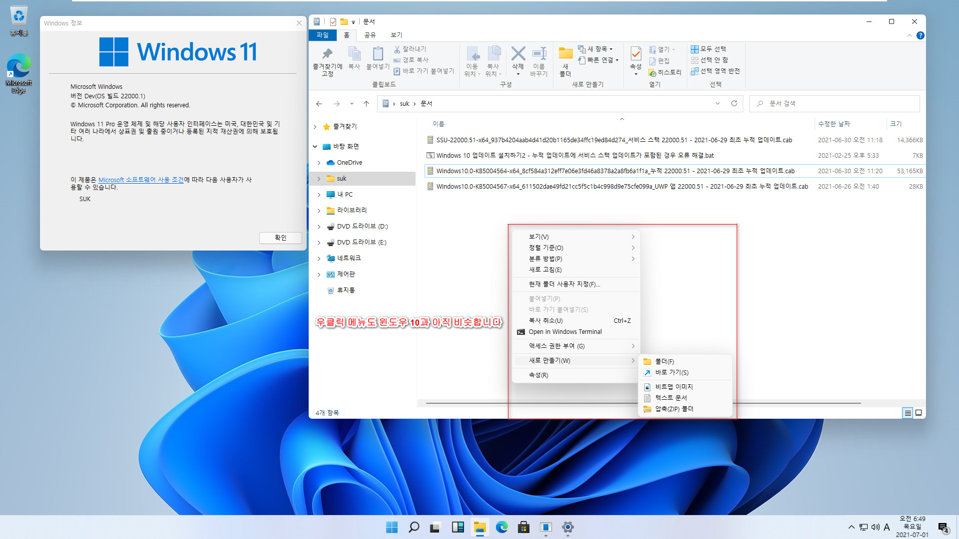Expand the OneDrive tree node
Screen dimensions: 959x539
click(319, 163)
